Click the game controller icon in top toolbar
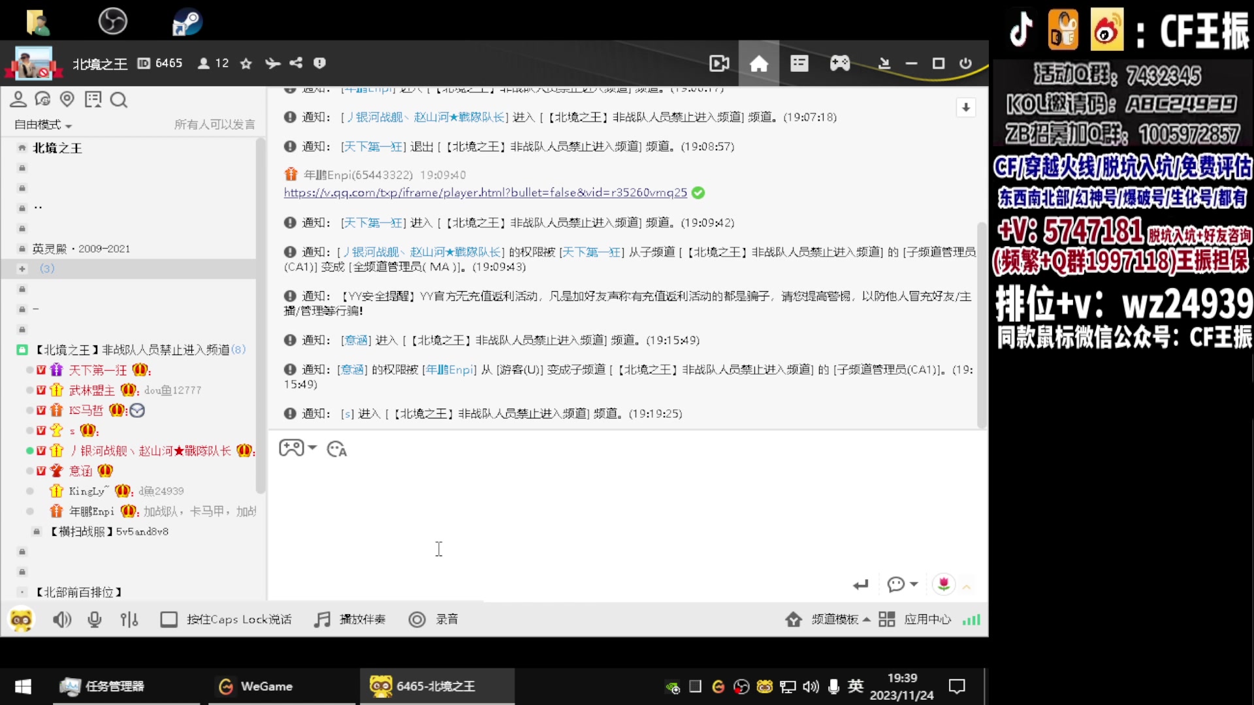The width and height of the screenshot is (1254, 705). click(x=840, y=63)
